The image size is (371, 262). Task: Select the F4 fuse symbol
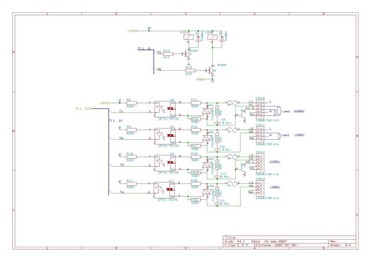pyautogui.click(x=233, y=183)
